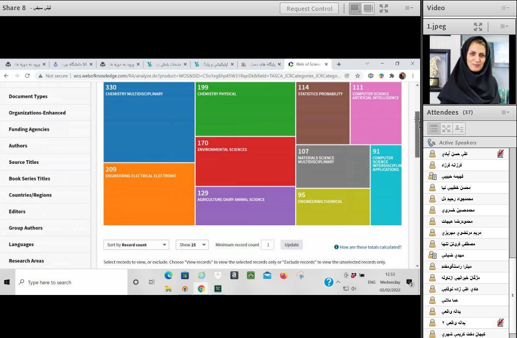Bookmark page with the star icon

tap(358, 76)
